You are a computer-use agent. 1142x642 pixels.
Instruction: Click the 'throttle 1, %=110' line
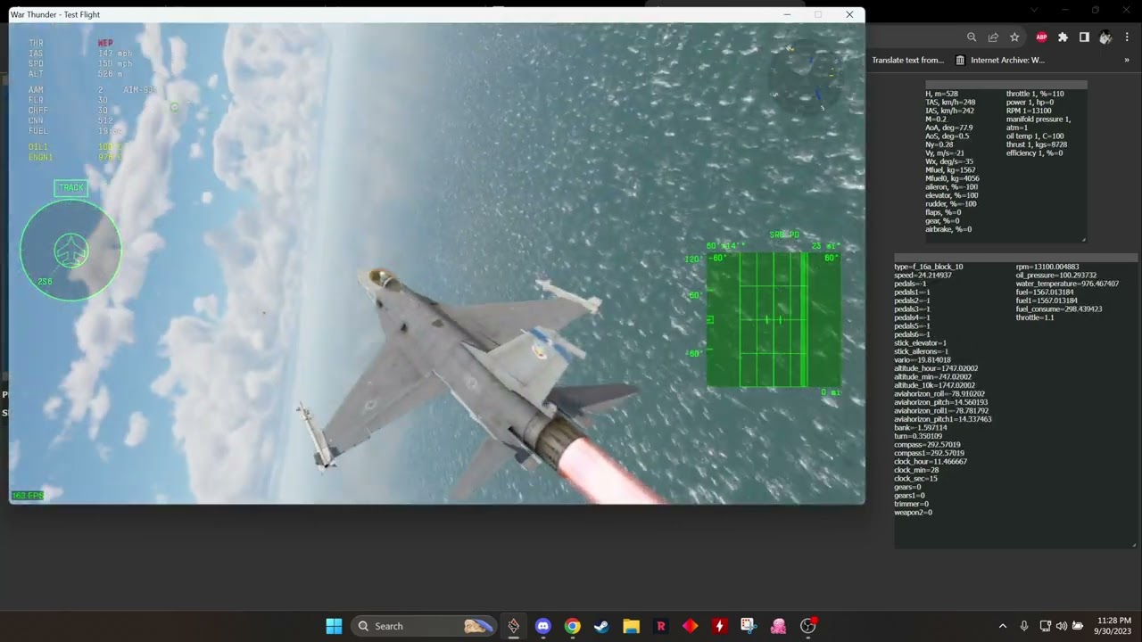[x=1035, y=94]
